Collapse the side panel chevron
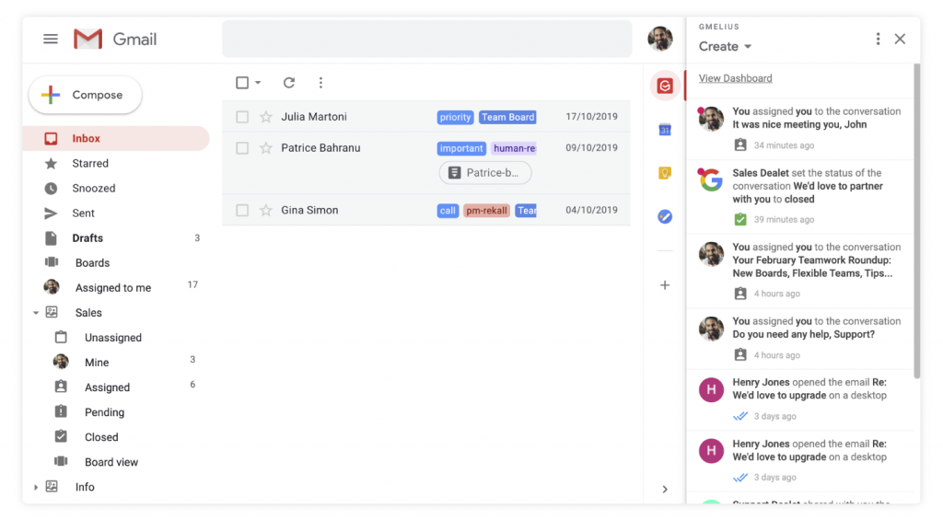This screenshot has height=520, width=943. point(665,490)
